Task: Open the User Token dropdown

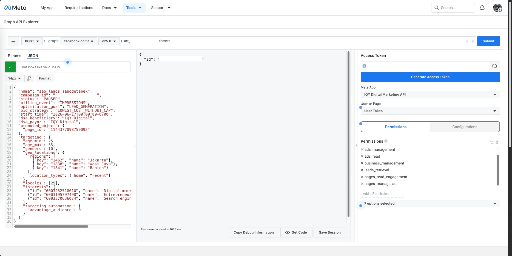Action: (430, 111)
